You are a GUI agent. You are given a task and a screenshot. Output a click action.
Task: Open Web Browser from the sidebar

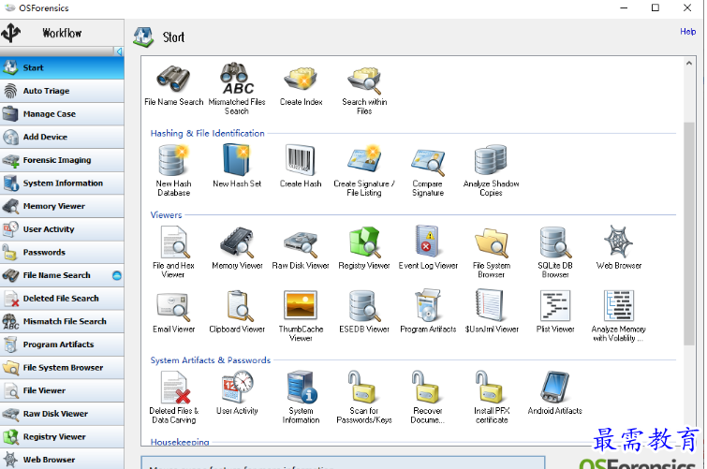(62, 459)
